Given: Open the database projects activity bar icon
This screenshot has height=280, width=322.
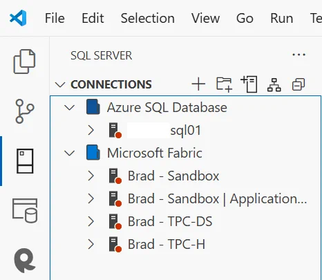Looking at the screenshot, I should [x=25, y=211].
